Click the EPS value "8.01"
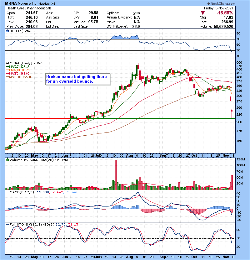 (94, 18)
